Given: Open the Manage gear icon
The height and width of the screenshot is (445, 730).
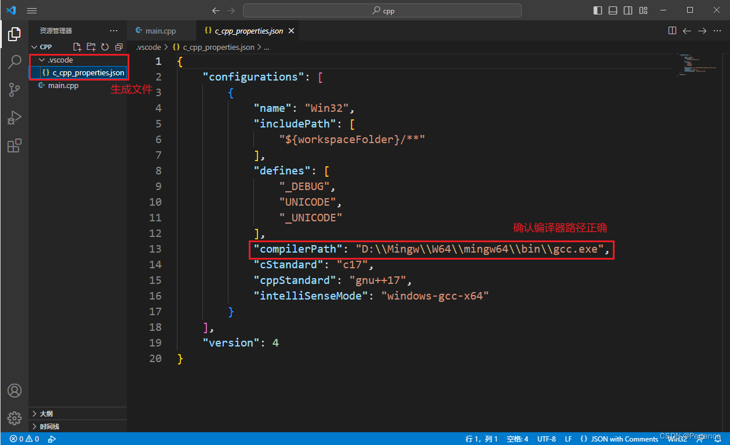Looking at the screenshot, I should pos(14,418).
